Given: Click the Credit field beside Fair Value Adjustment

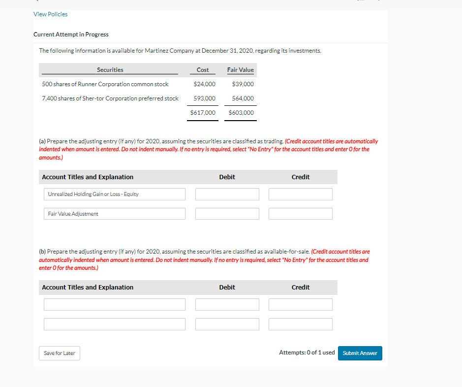Looking at the screenshot, I should click(x=300, y=214).
